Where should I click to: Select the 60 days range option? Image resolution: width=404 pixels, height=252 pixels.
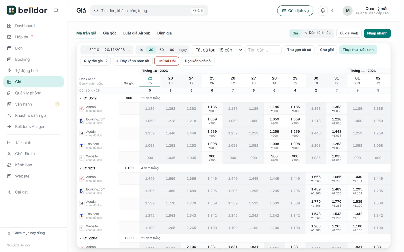(162, 50)
